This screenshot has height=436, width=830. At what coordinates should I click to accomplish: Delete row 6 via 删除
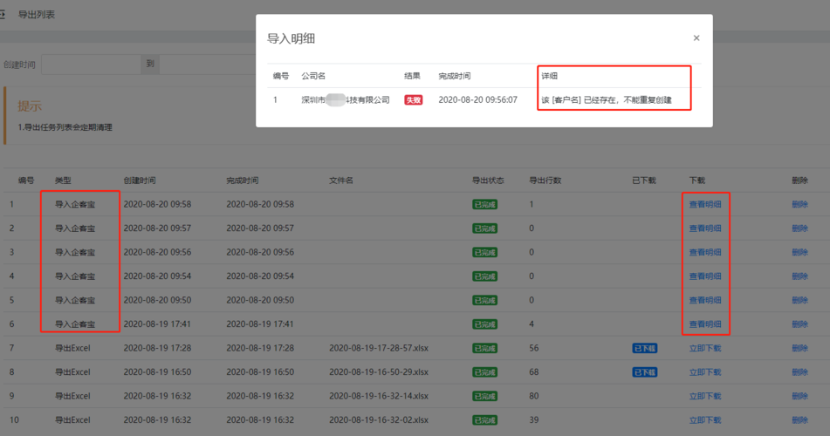(x=799, y=324)
